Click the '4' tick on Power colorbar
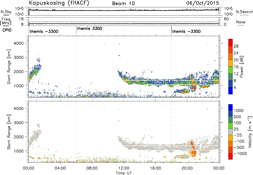The width and height of the screenshot is (253, 175). point(235,87)
